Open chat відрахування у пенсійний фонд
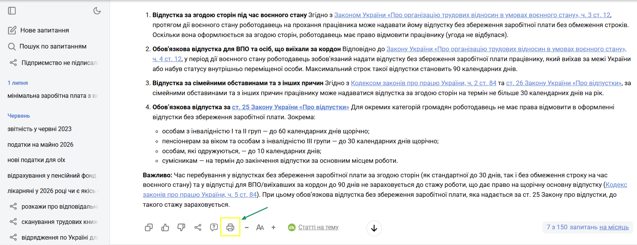637x245 pixels. [x=53, y=175]
